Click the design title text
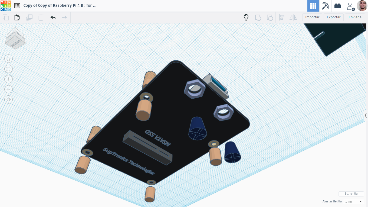Viewport: 368px width, 207px height. [60, 5]
